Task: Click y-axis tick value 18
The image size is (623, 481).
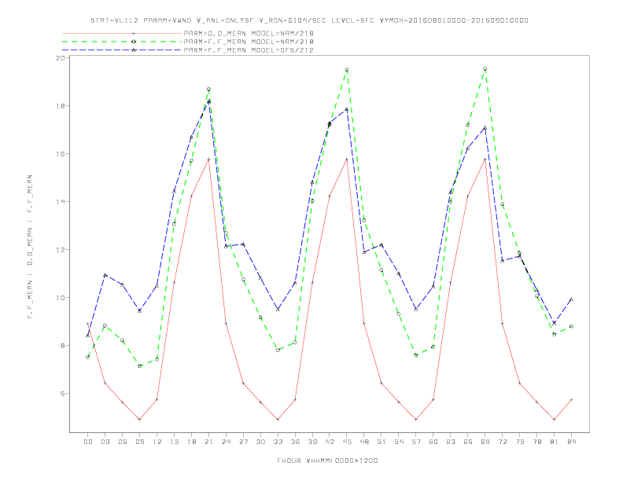Action: [61, 106]
